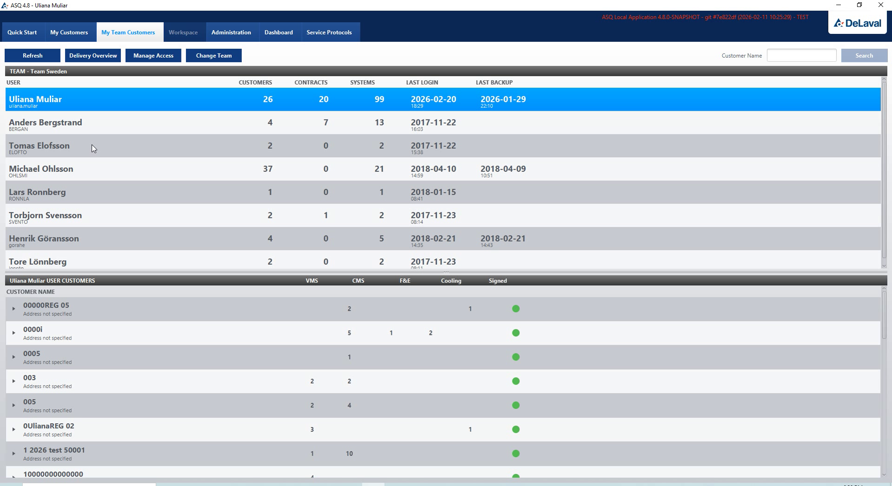This screenshot has width=892, height=486.
Task: Expand customer 1 2026 test 50001 row
Action: pos(13,454)
